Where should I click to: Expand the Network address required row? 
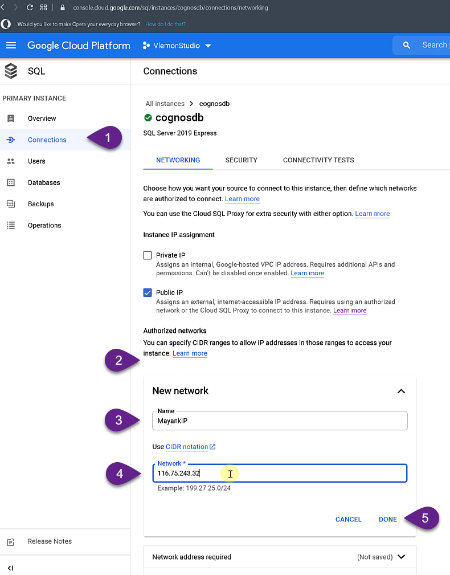pos(401,557)
